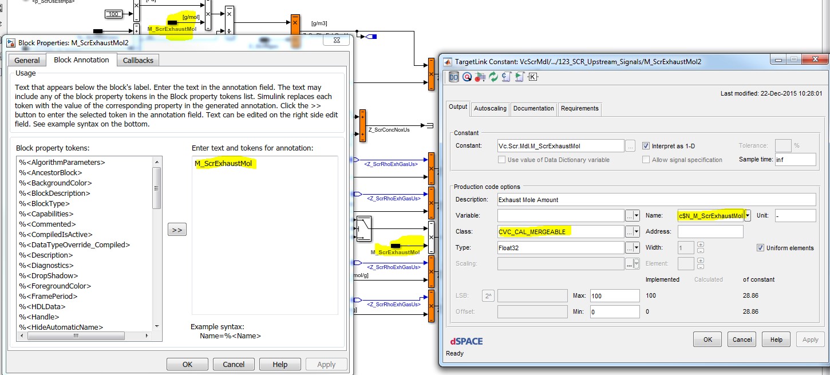Select the %<BlockType> token in the list

click(45, 204)
